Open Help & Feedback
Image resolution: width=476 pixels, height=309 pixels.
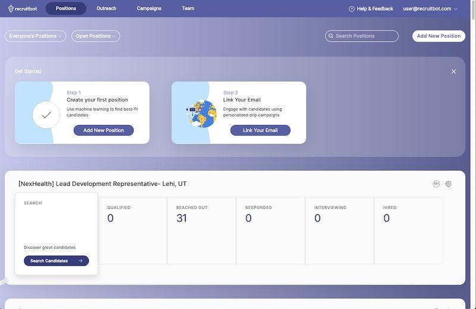(371, 9)
